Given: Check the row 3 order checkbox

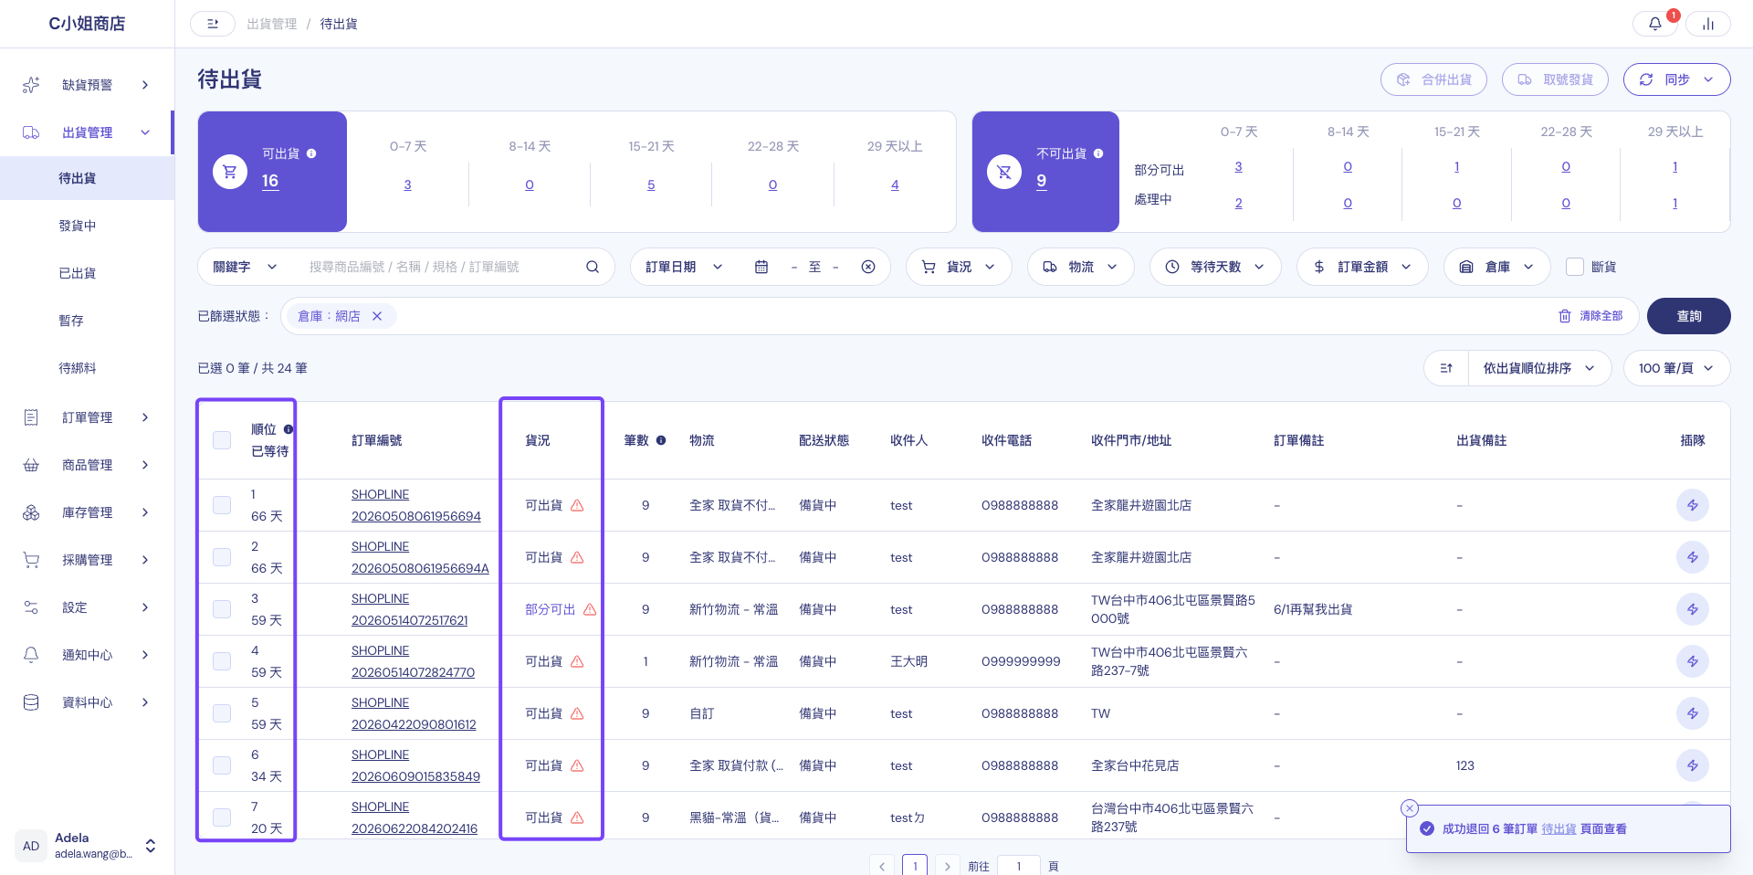Looking at the screenshot, I should [222, 609].
